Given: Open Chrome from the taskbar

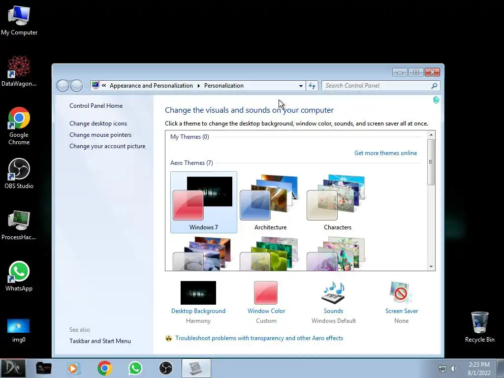Looking at the screenshot, I should pos(104,368).
